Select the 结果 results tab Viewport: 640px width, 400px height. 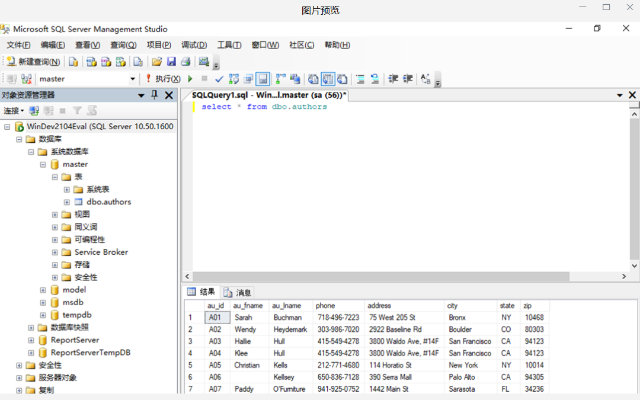point(201,292)
